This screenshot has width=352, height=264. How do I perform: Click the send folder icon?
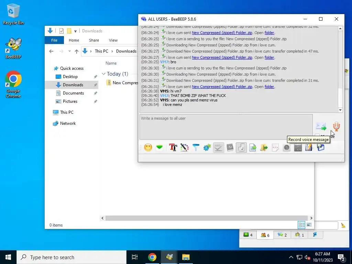click(x=264, y=147)
